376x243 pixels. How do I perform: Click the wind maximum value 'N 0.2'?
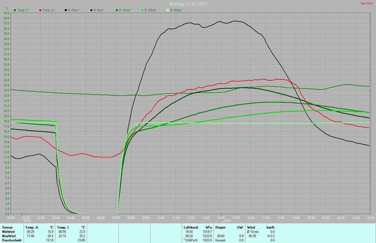click(x=271, y=236)
